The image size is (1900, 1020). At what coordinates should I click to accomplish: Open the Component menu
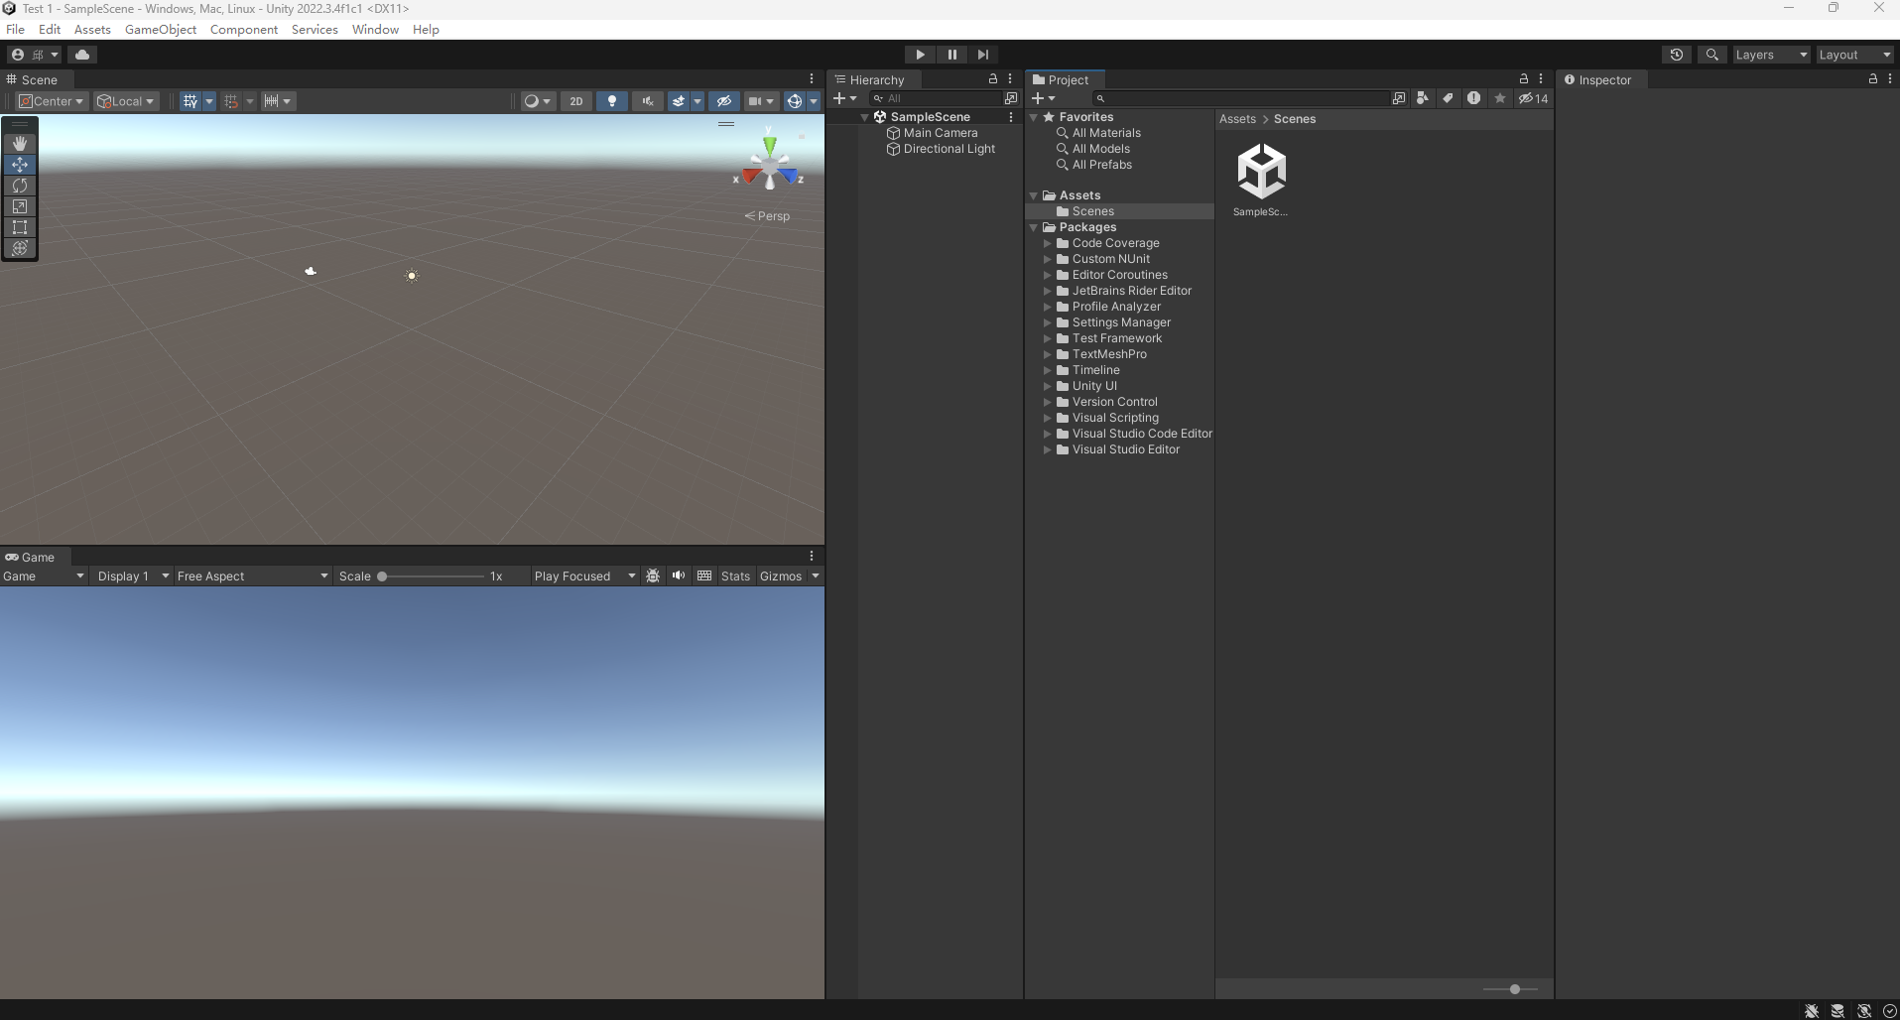(x=244, y=30)
